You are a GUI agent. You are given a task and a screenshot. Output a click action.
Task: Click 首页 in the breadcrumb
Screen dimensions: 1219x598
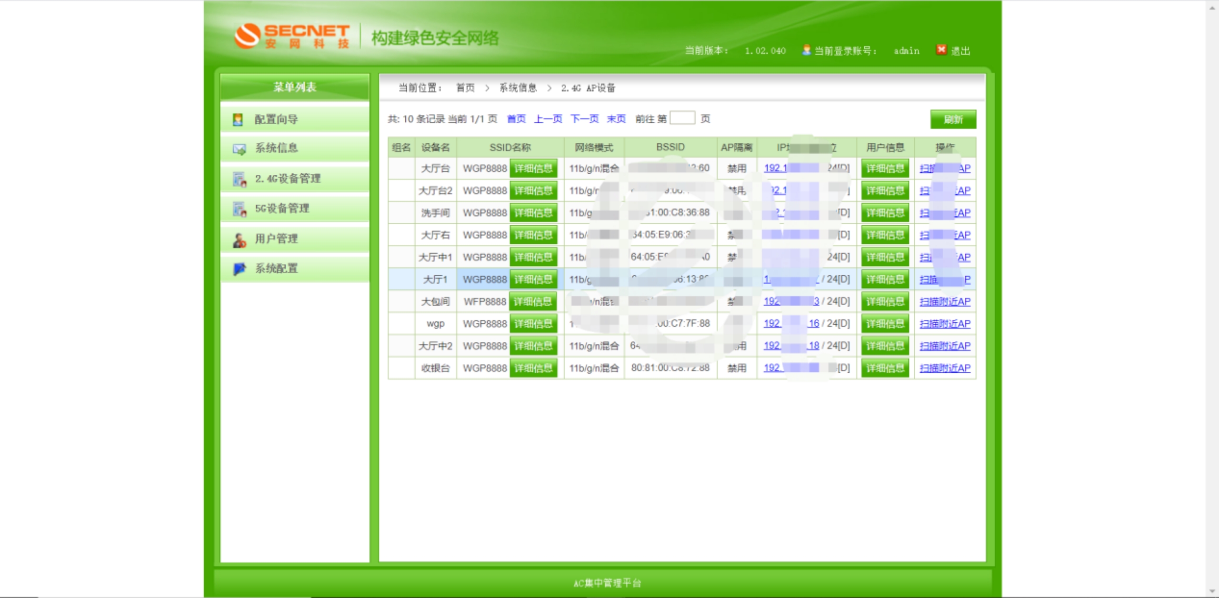(x=465, y=88)
